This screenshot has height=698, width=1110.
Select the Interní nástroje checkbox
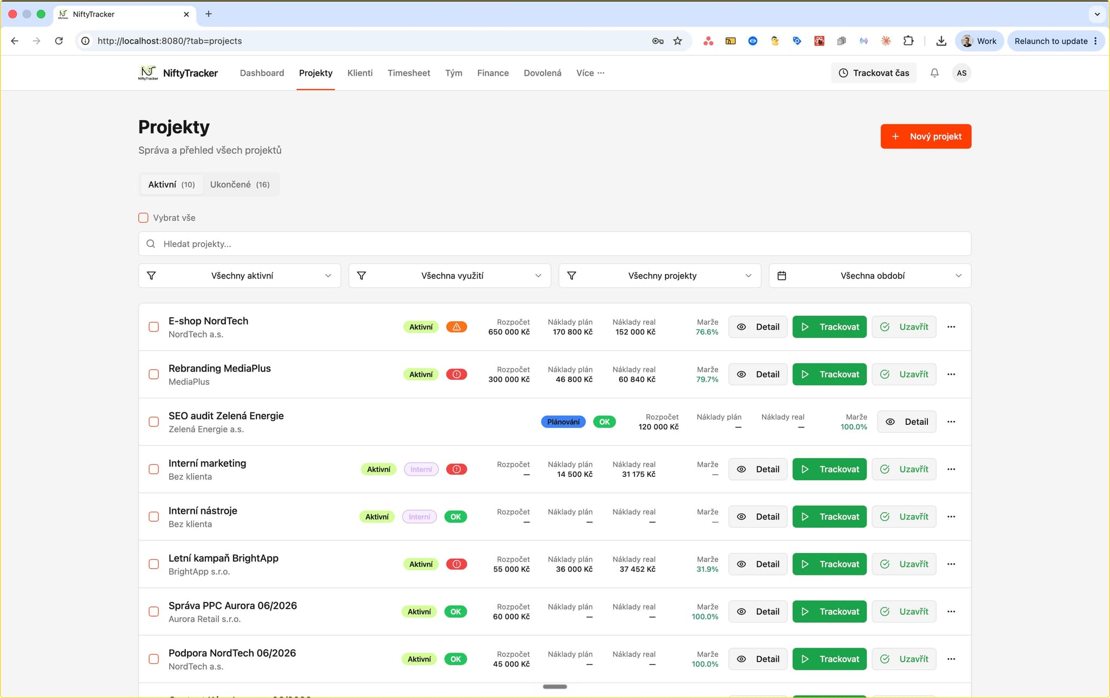154,516
